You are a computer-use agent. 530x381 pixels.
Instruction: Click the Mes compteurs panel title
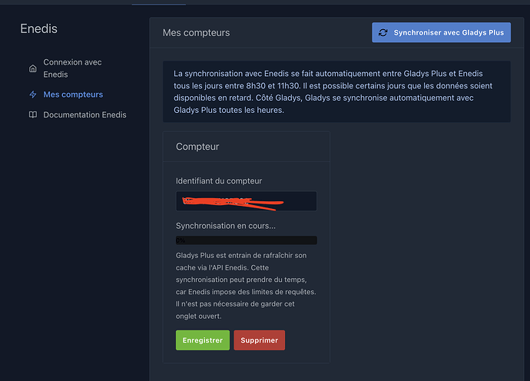pos(196,33)
